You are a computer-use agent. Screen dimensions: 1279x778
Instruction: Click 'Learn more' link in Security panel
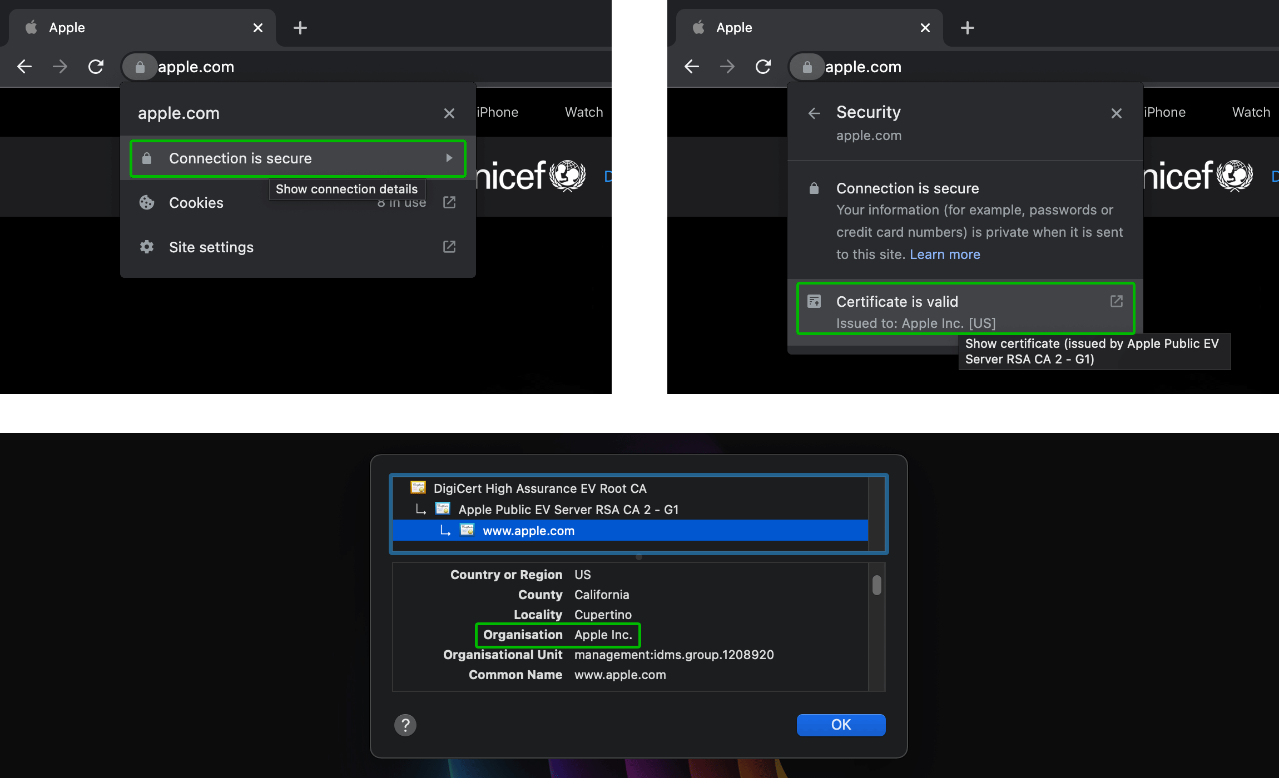945,255
